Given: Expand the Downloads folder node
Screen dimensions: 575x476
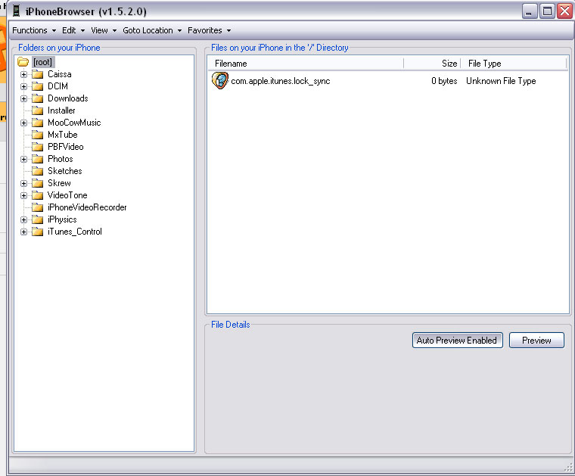Looking at the screenshot, I should coord(24,98).
